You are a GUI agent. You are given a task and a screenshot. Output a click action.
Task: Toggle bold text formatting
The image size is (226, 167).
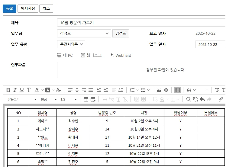(x=8, y=90)
